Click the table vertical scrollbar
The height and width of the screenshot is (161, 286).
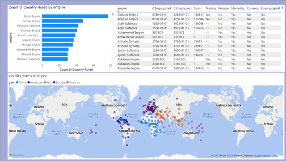tap(282, 8)
